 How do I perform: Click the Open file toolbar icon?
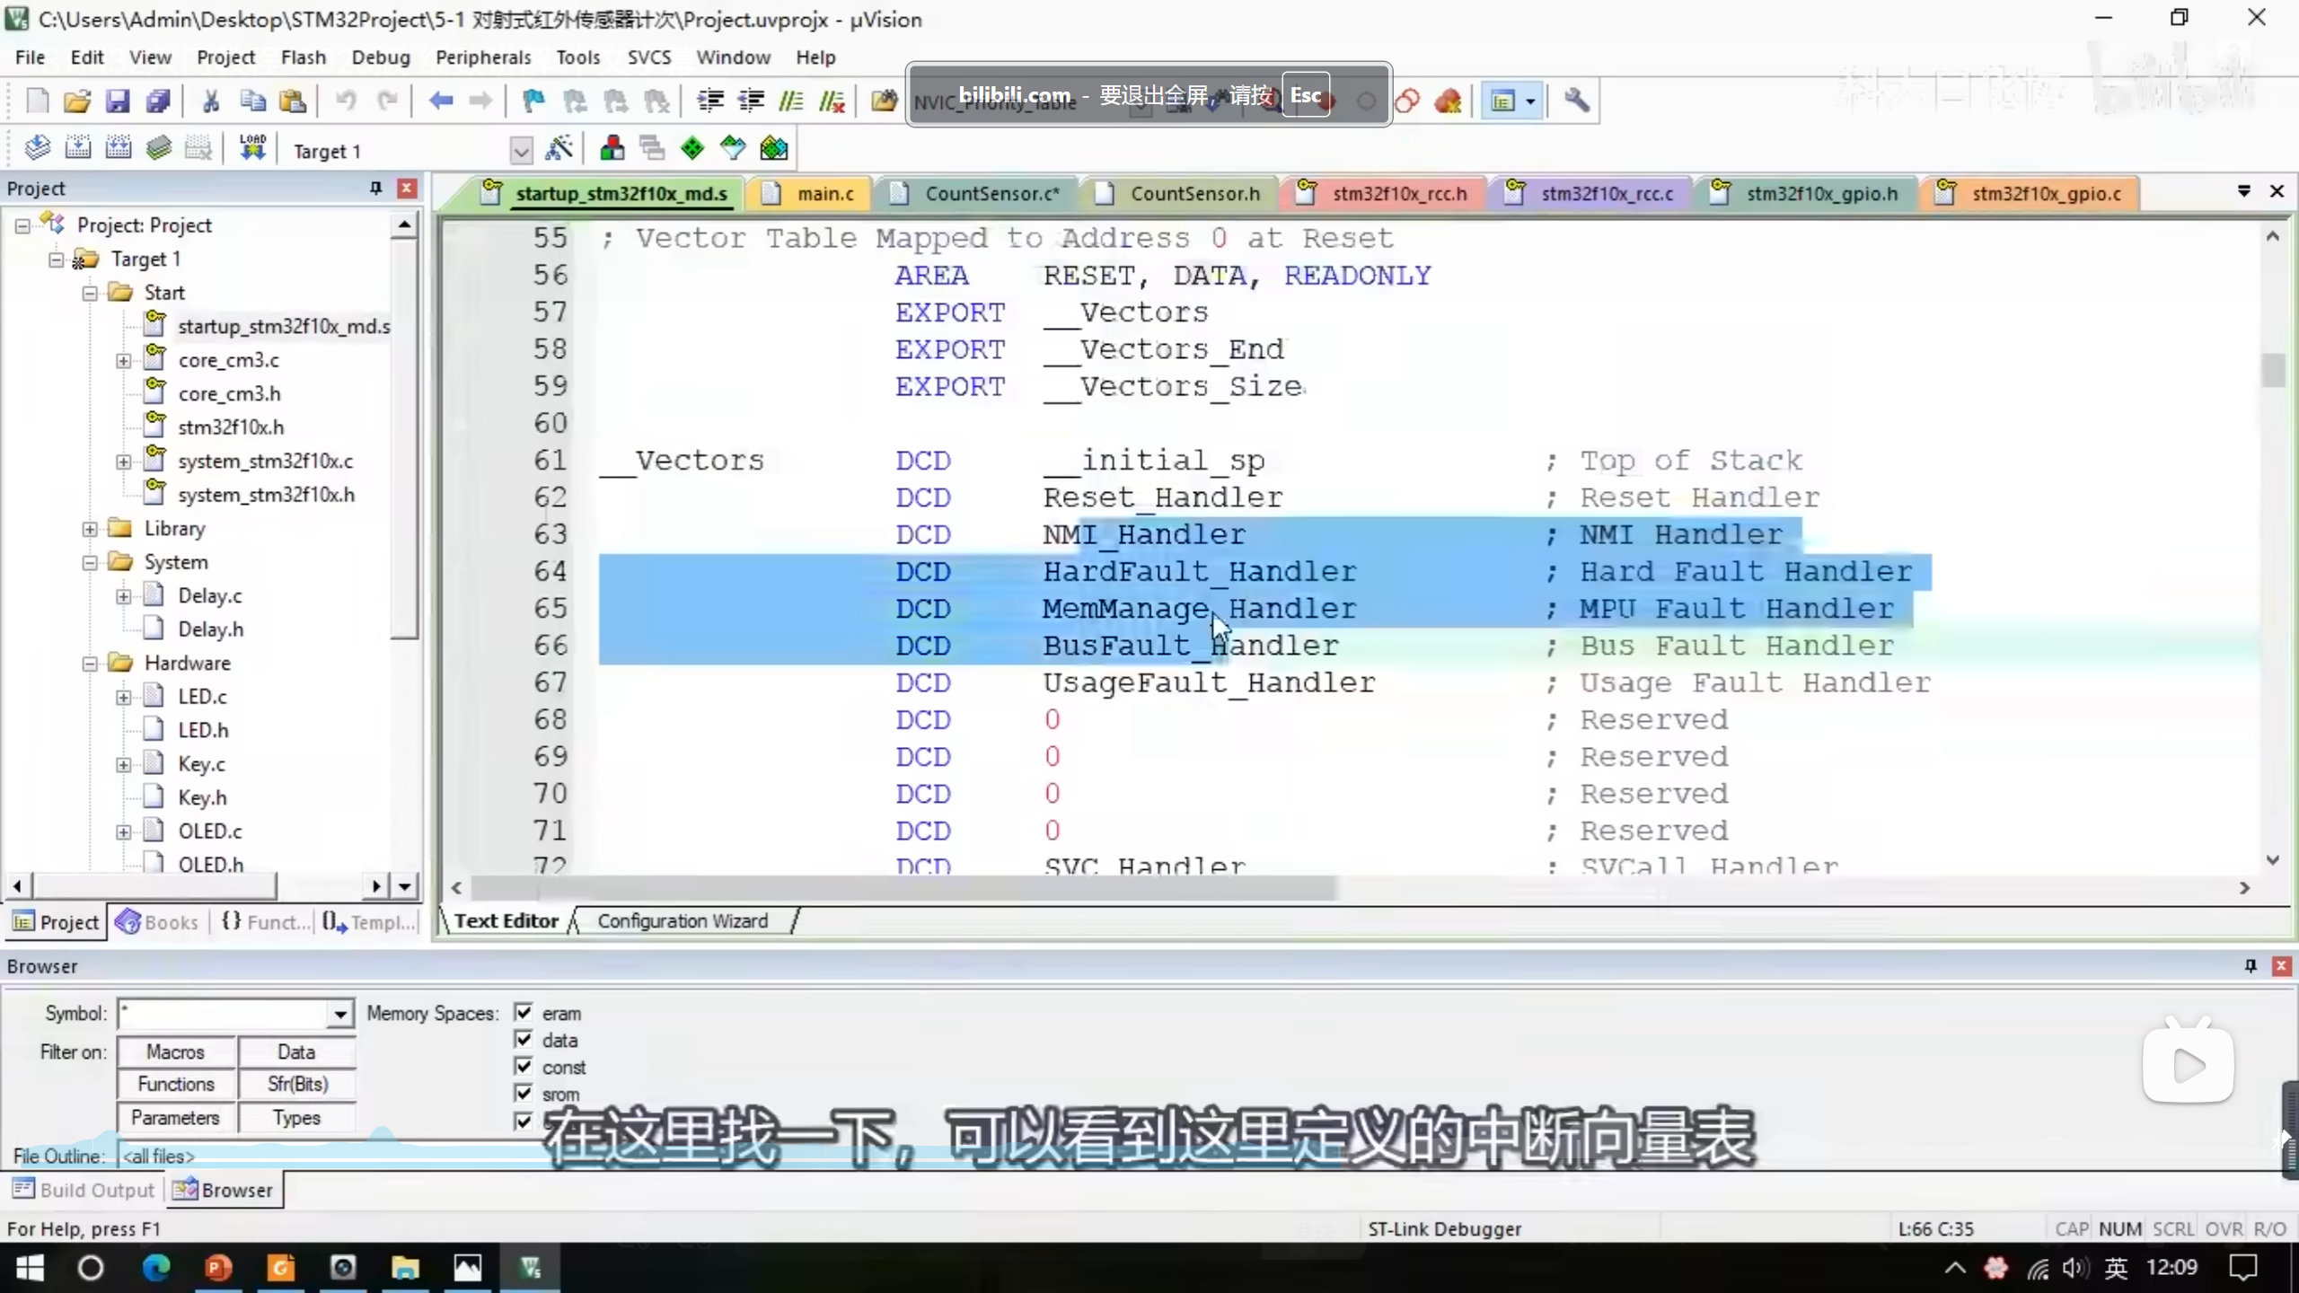tap(77, 101)
